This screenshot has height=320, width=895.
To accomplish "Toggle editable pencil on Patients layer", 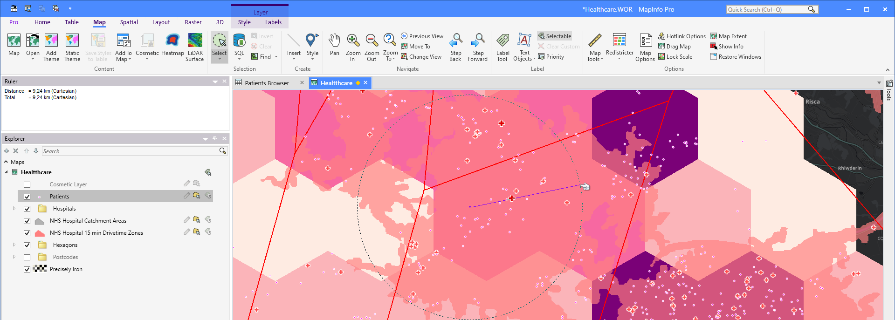I will tap(186, 196).
